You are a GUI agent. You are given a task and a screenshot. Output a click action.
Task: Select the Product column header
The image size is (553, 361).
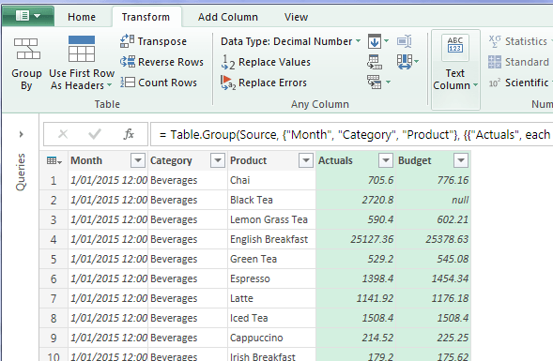(x=248, y=160)
